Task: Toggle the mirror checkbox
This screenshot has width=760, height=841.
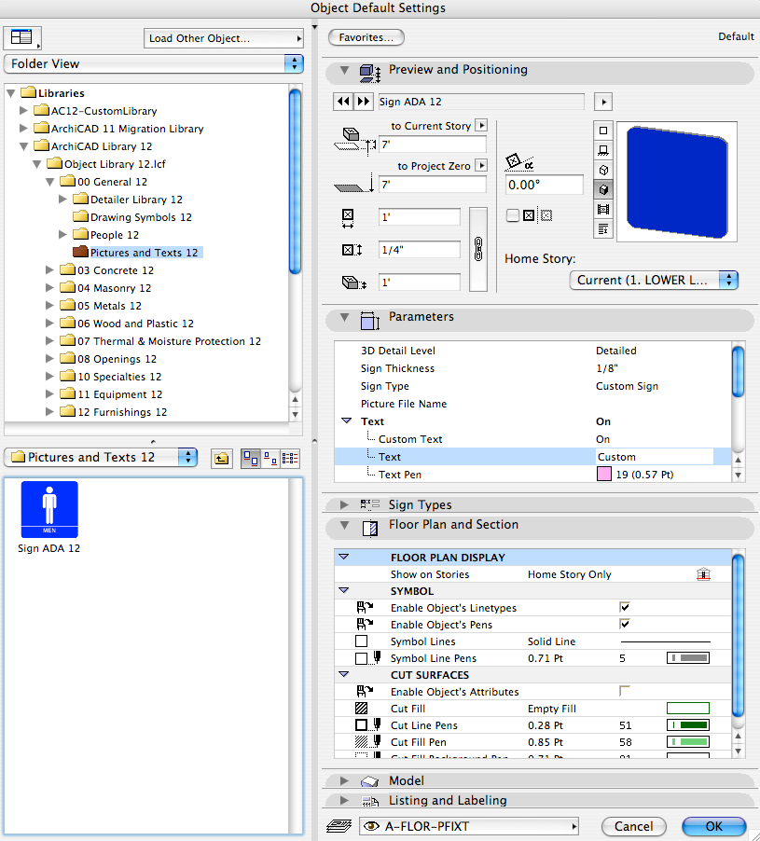Action: point(513,215)
